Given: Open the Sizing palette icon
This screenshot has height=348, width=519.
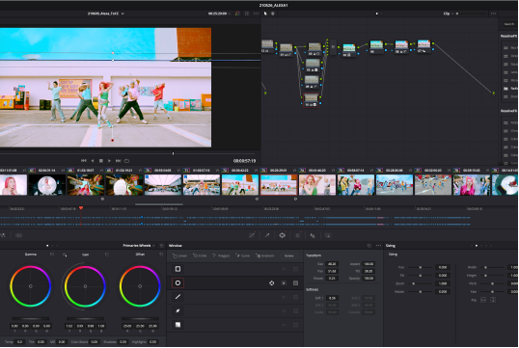Looking at the screenshot, I should [x=328, y=235].
